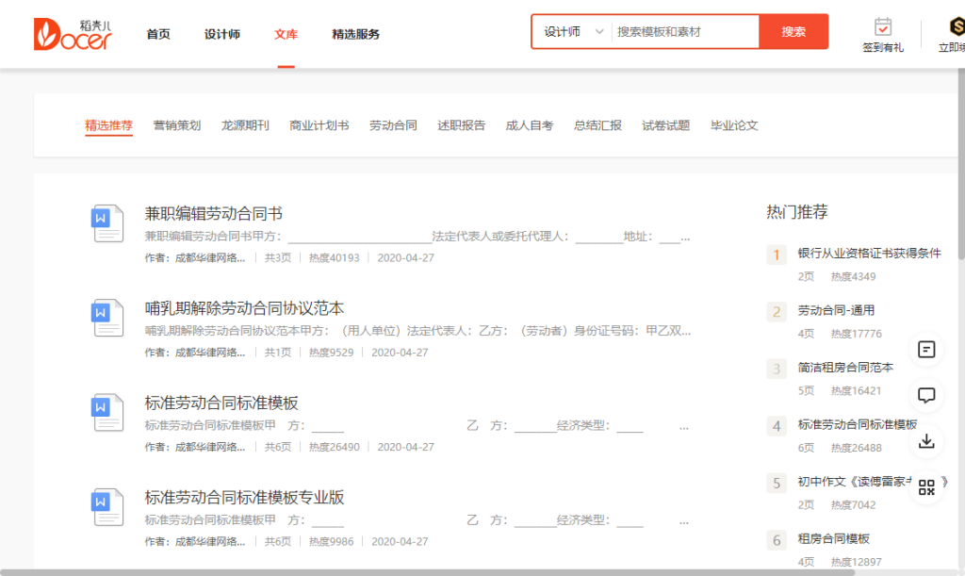Select the 劳动合同 category tab
Image resolution: width=965 pixels, height=576 pixels.
click(393, 125)
